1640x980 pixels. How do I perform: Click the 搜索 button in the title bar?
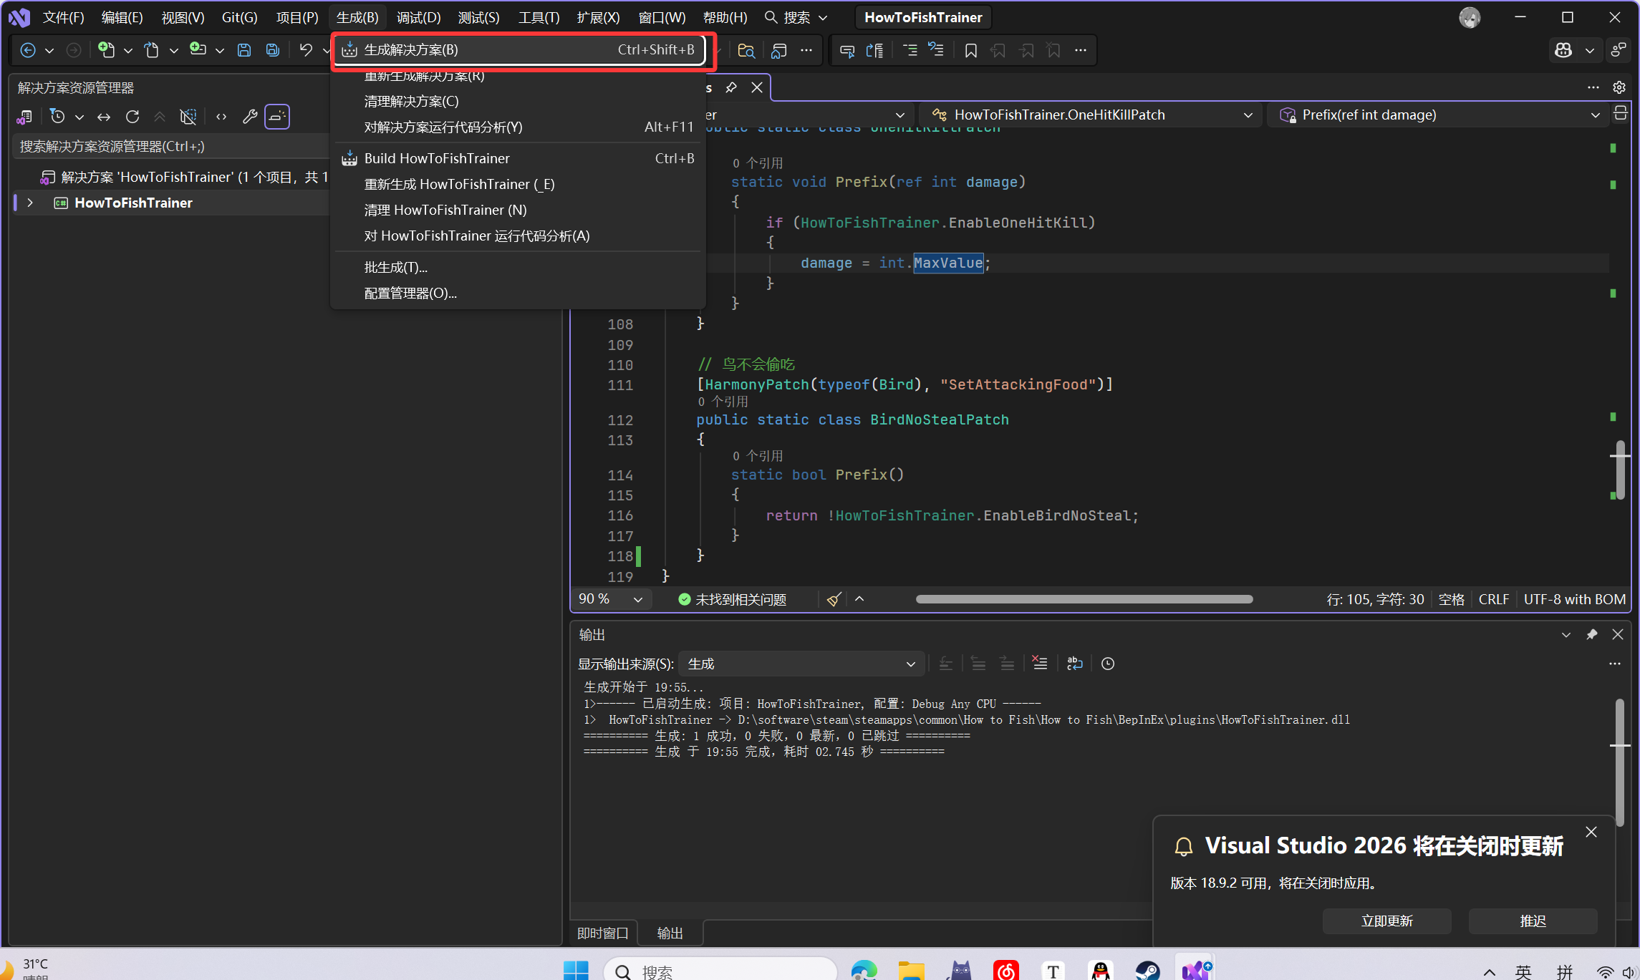(796, 17)
